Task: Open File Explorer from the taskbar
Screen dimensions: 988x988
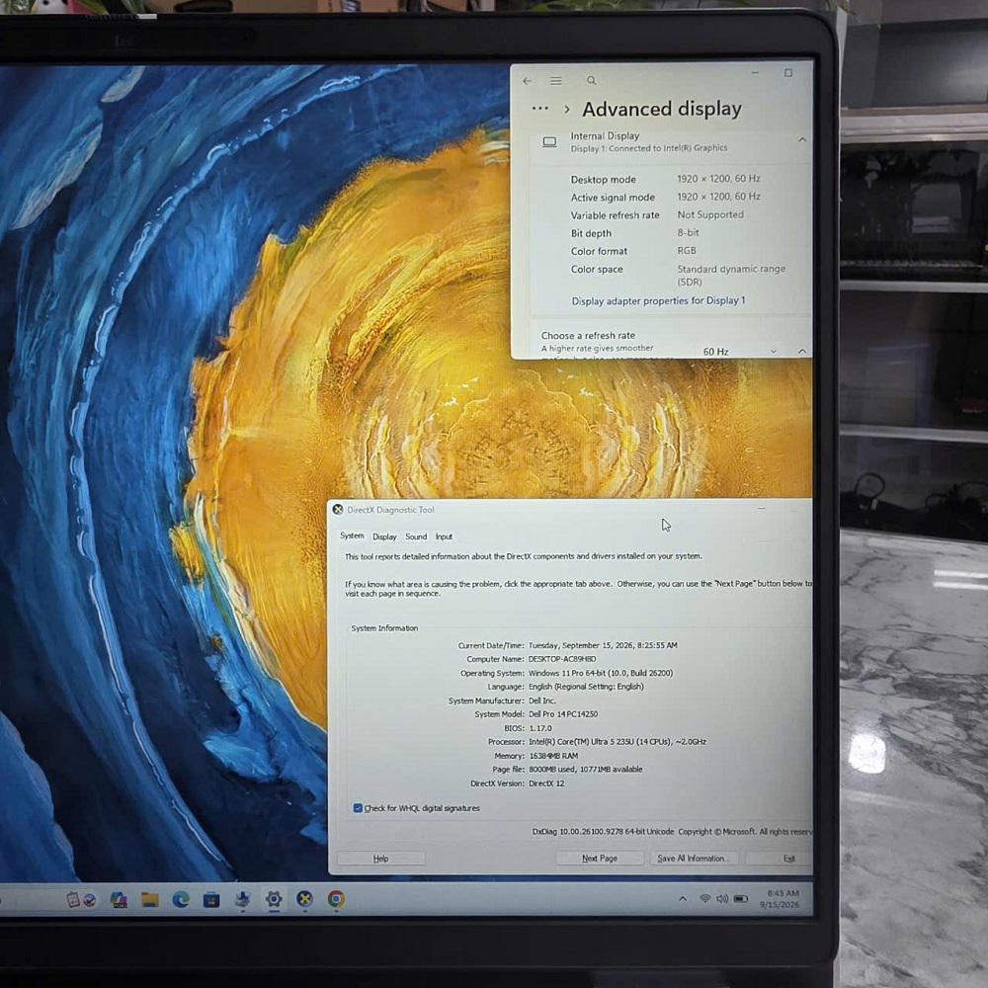Action: 149,900
